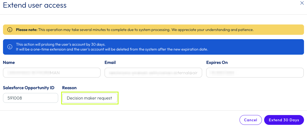307x127 pixels.
Task: Click the 'prolong the user's account' line
Action: coord(61,44)
